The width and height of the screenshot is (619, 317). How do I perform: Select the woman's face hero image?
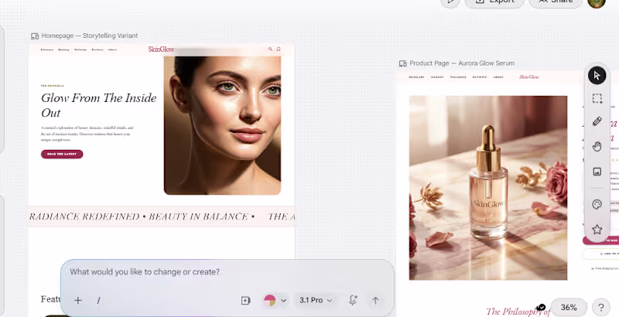(x=222, y=125)
